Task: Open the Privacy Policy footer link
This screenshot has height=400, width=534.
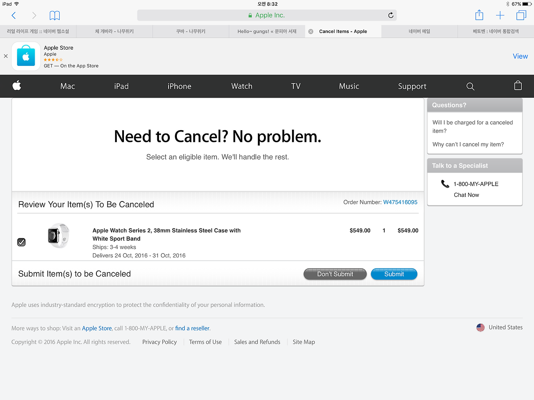Action: (x=159, y=342)
